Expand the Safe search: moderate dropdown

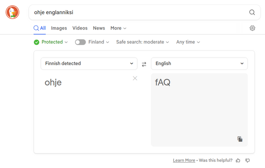point(143,42)
